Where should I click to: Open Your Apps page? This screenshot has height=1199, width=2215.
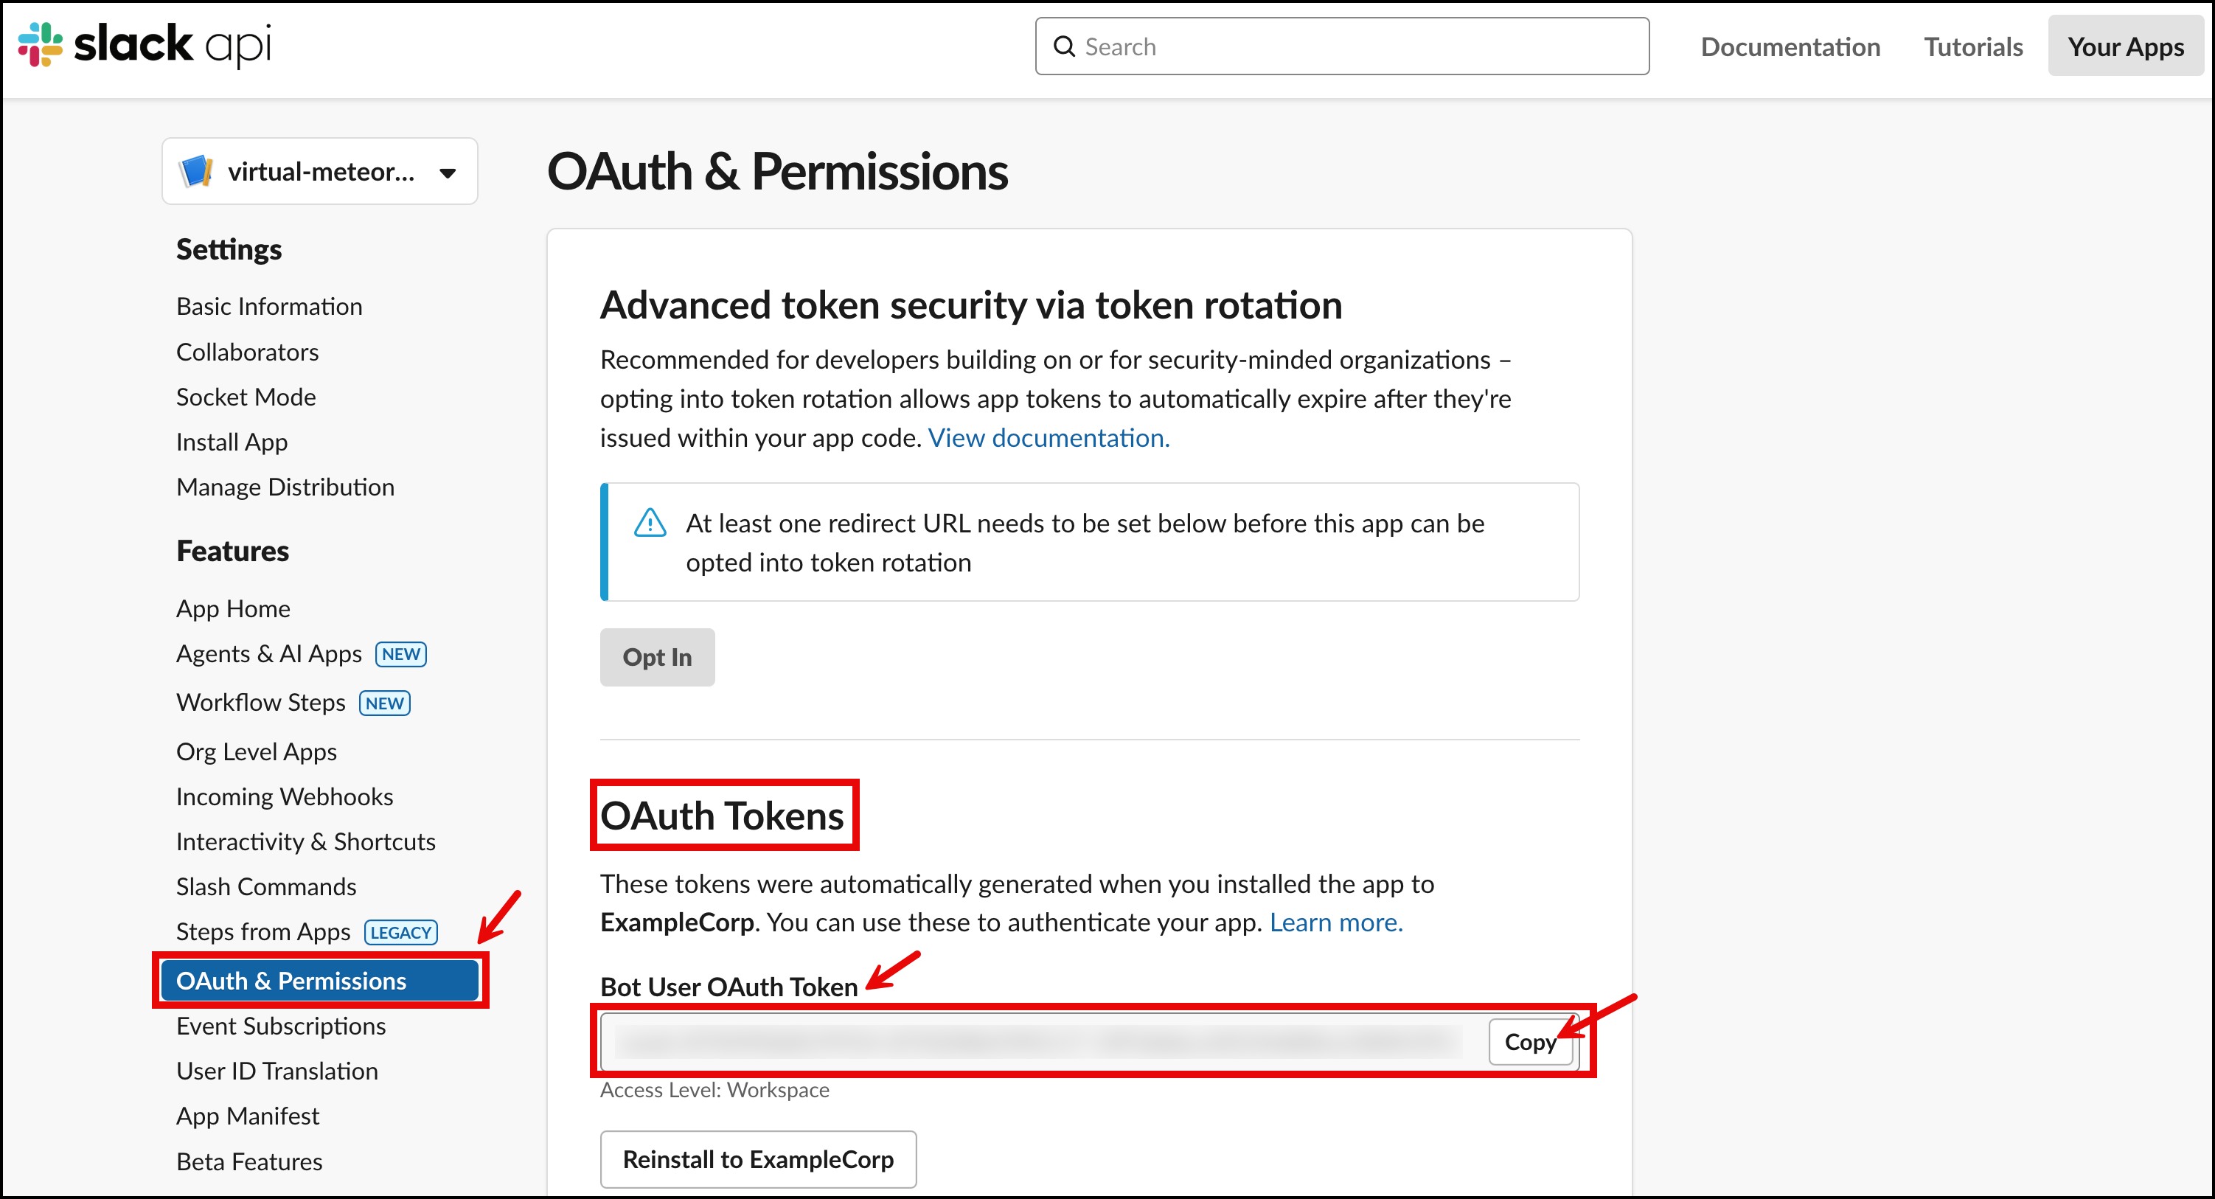[2125, 46]
